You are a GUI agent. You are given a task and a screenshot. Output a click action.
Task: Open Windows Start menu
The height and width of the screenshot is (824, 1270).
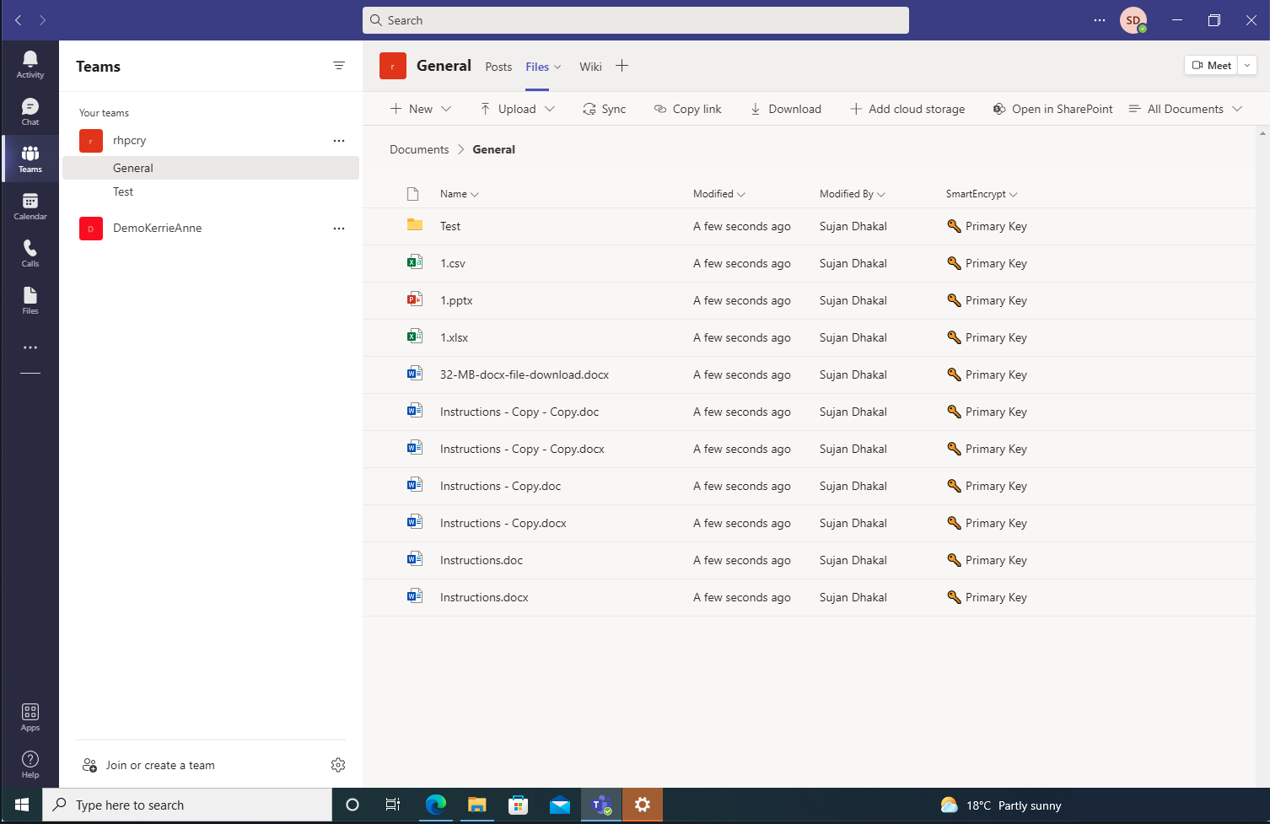[22, 805]
